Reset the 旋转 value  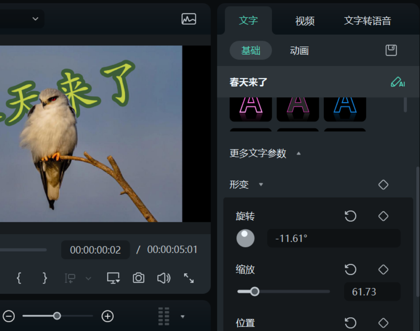pos(351,216)
